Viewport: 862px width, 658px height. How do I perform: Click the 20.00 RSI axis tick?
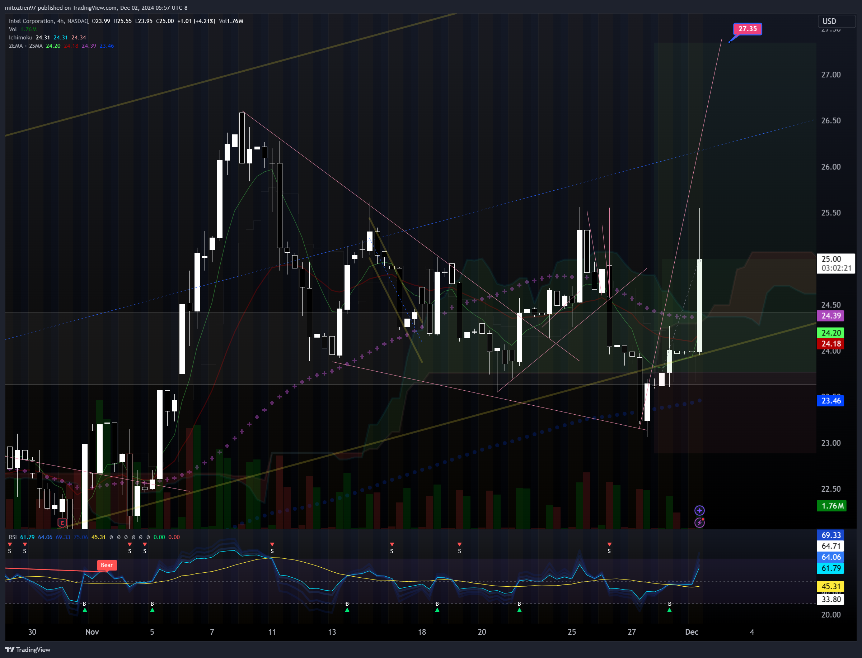click(831, 615)
